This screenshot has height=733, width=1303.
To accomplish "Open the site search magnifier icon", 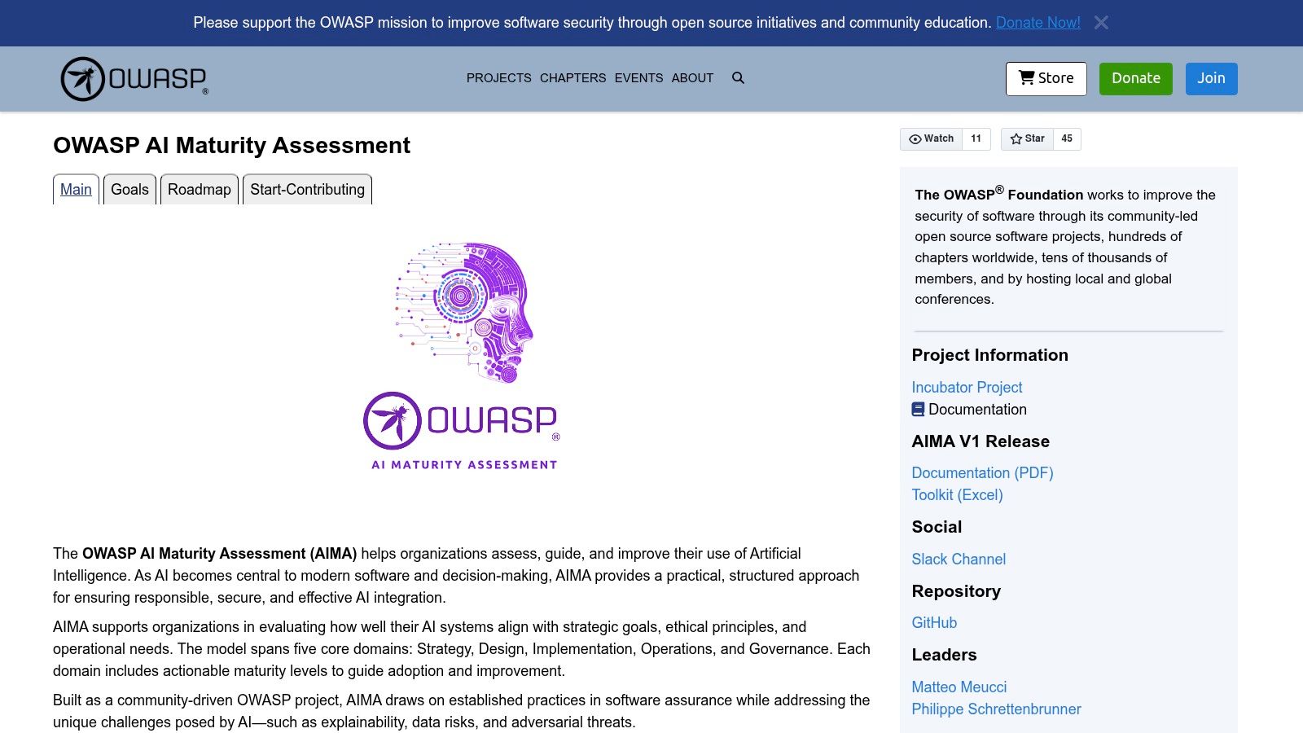I will [x=738, y=78].
